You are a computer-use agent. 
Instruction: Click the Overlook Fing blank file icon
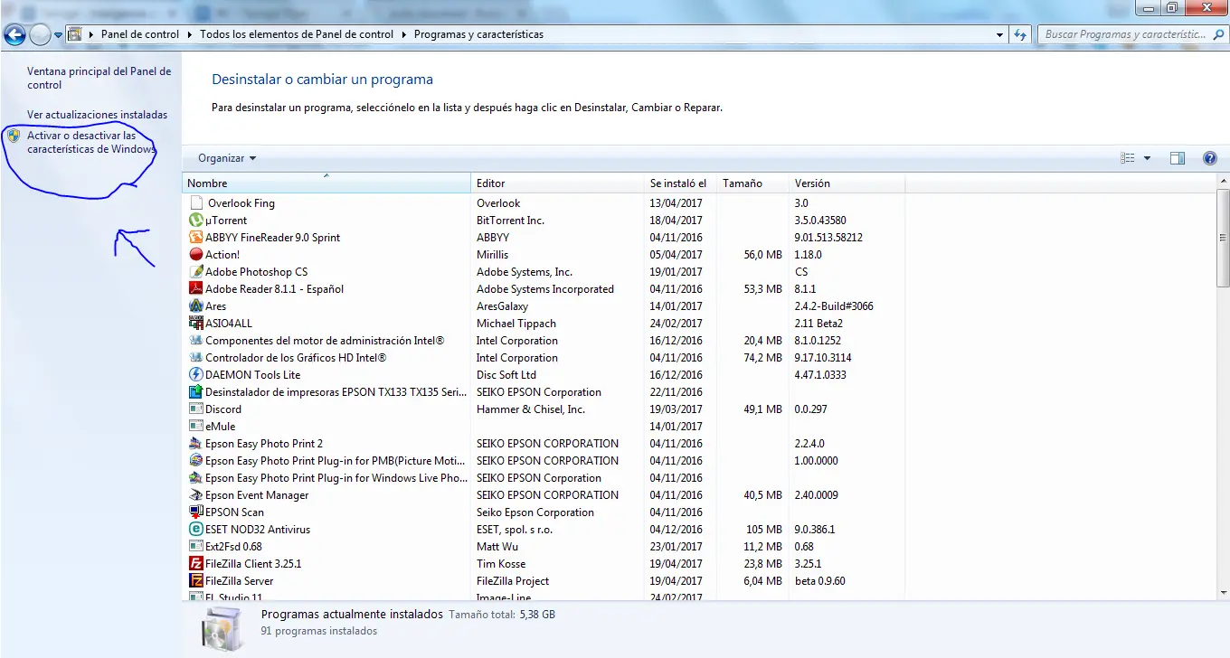click(197, 203)
